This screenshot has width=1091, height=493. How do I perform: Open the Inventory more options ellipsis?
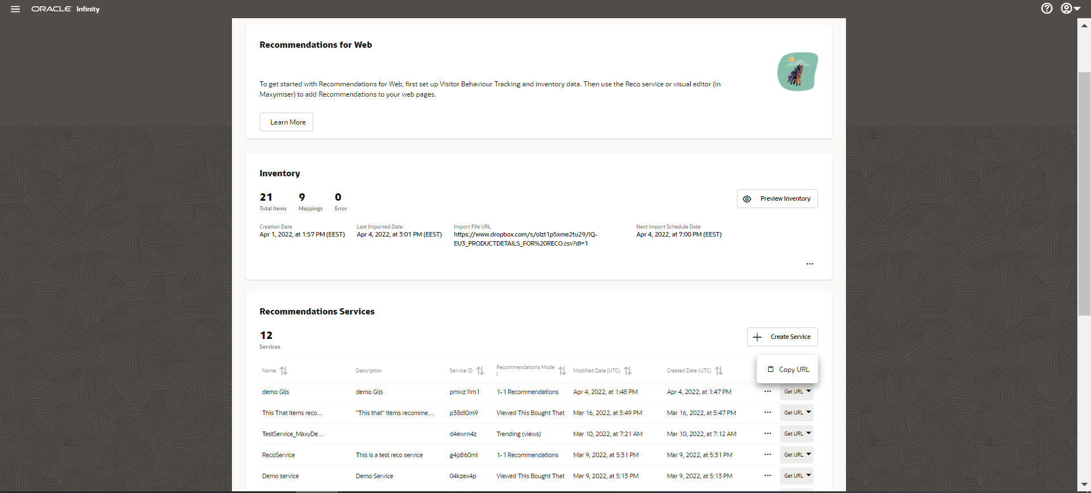(810, 264)
